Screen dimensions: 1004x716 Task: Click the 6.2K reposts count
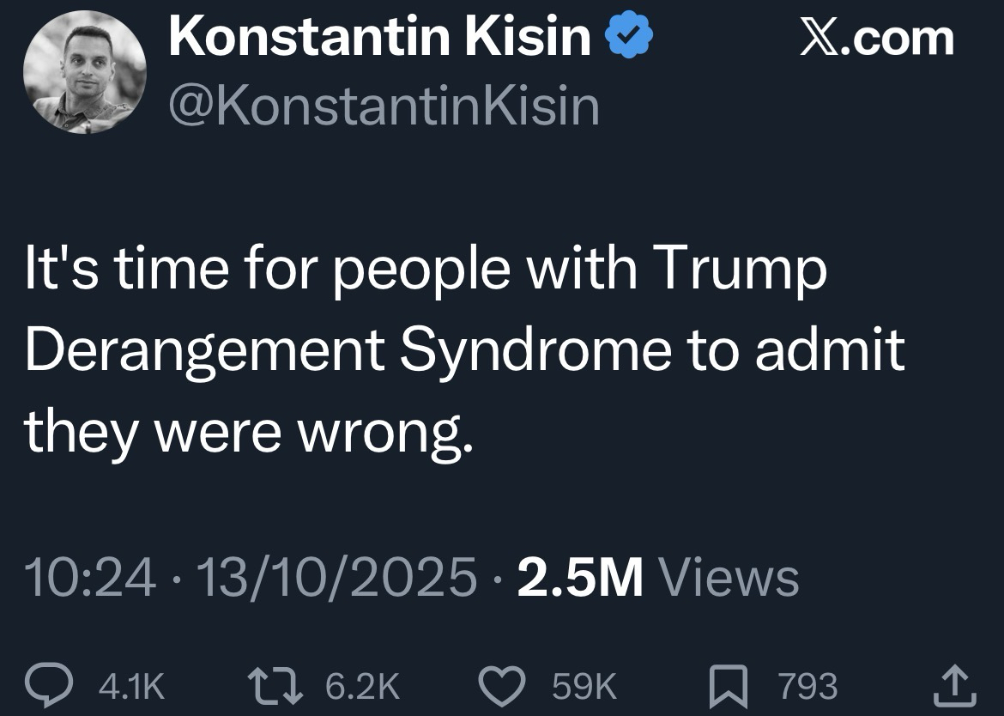click(363, 687)
